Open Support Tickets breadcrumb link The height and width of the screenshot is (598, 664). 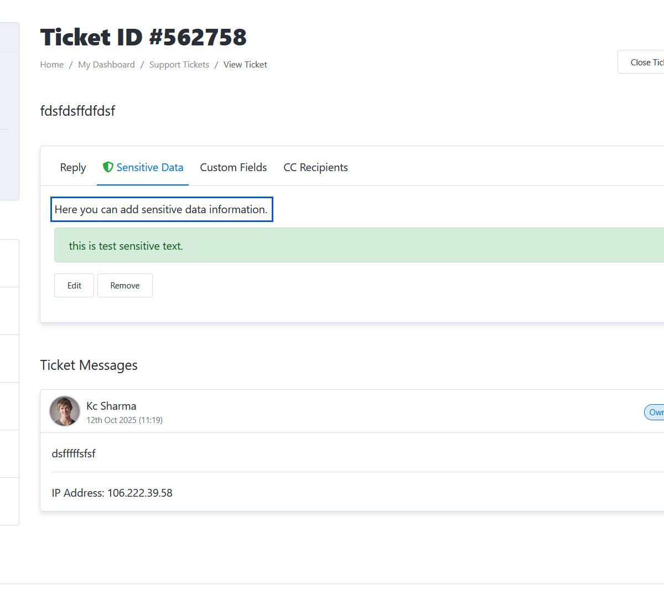[179, 65]
